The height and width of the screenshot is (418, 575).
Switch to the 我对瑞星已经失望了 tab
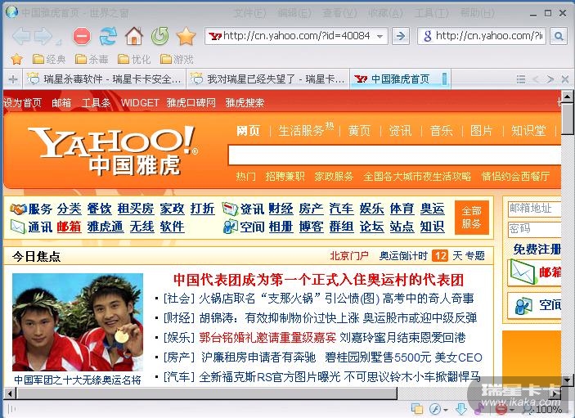click(x=267, y=79)
